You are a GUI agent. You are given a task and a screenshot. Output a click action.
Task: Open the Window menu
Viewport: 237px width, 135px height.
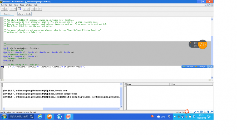pos(29,5)
